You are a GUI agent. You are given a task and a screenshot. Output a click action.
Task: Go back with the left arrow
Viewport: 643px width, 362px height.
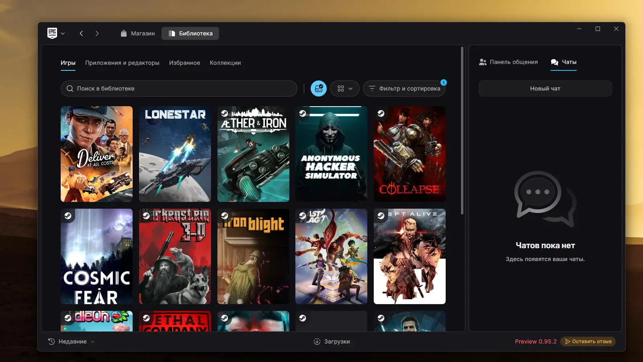coord(81,33)
